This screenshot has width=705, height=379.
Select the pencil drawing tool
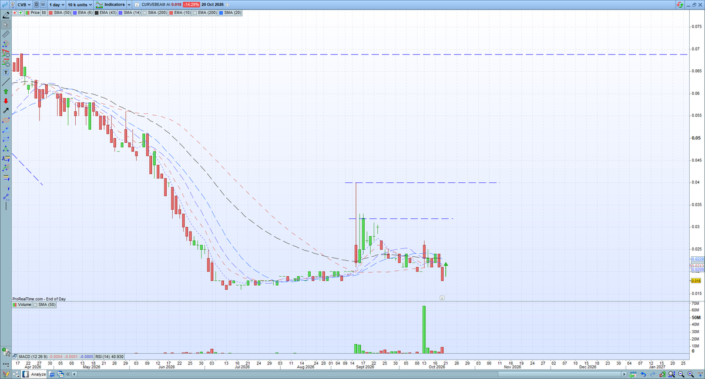click(6, 15)
